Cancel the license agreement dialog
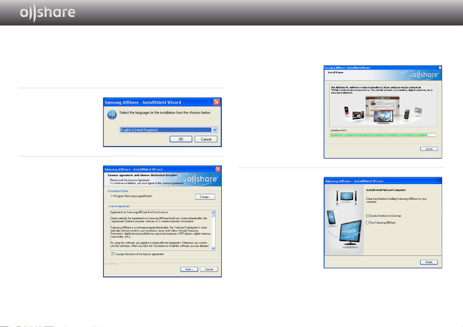463x327 pixels. pyautogui.click(x=209, y=269)
